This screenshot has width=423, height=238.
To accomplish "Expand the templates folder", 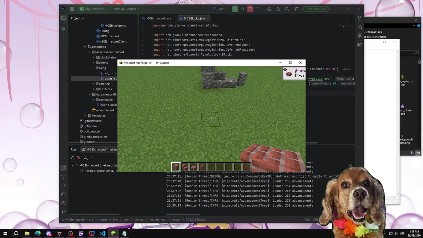I will 85,116.
